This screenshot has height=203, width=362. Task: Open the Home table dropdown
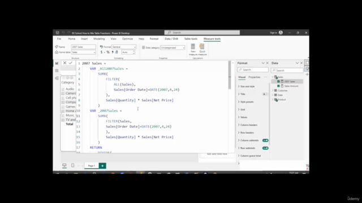point(83,52)
